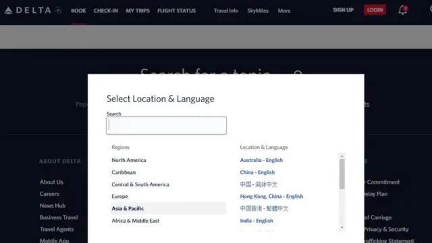Open News Hub footer link
Viewport: 432px width, 243px height.
[53, 206]
